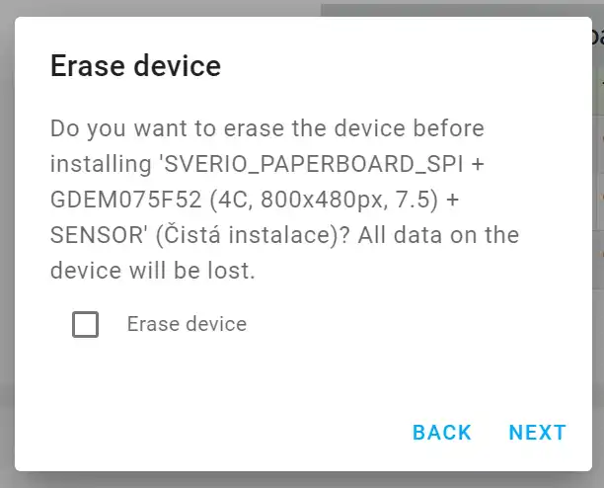Screen dimensions: 604x488
Task: Click the "Erase device" dialog heading
Action: click(135, 66)
